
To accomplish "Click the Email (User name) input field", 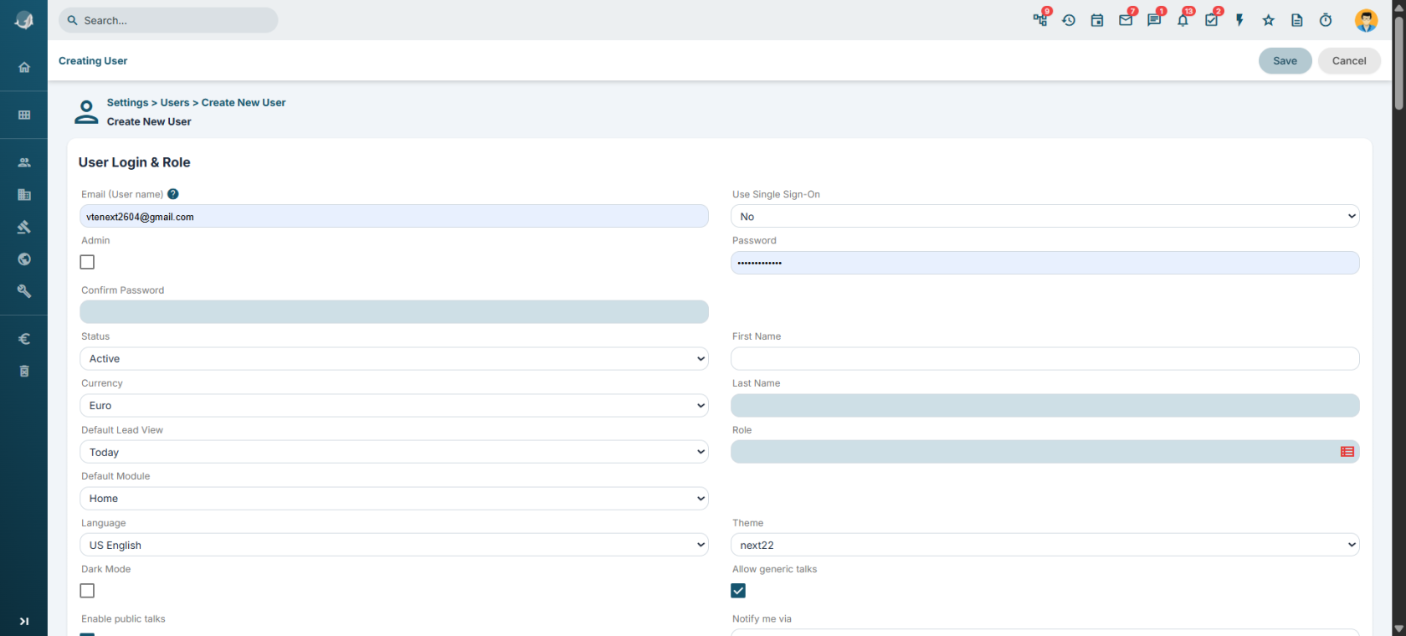I will 394,216.
